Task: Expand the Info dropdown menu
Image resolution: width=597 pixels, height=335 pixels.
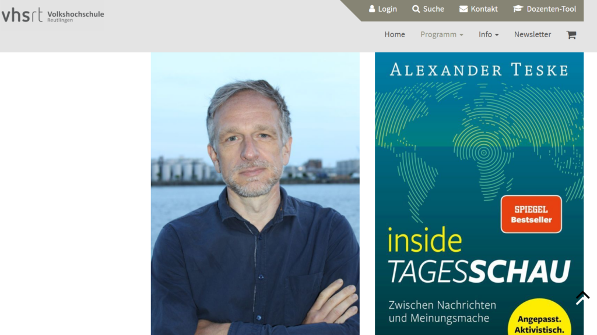Action: (489, 34)
